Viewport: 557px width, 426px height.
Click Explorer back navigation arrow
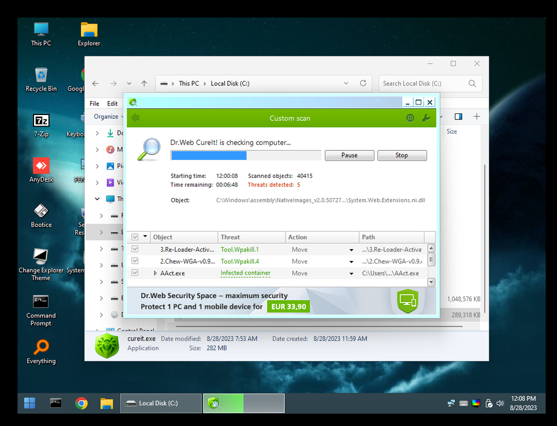tap(95, 84)
